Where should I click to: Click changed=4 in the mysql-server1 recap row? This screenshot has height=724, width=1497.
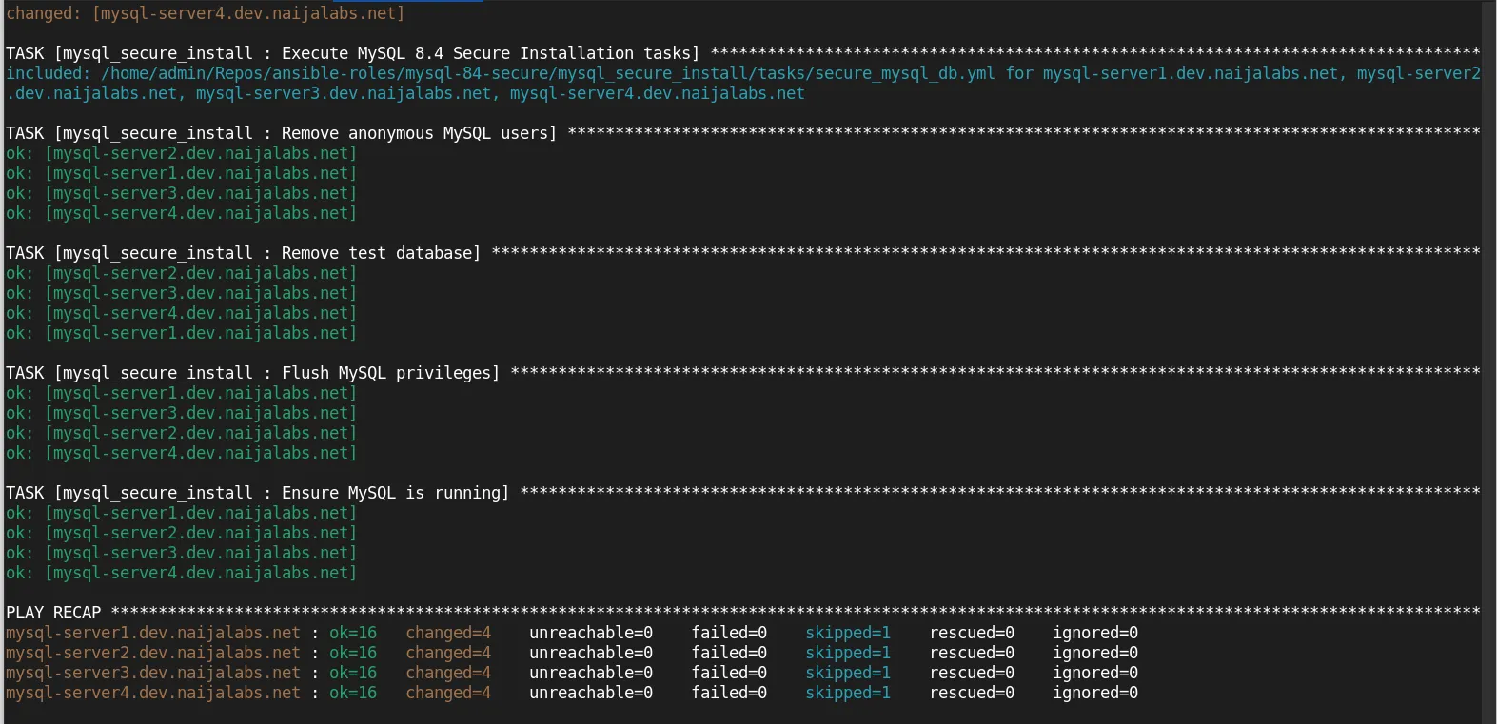[448, 633]
